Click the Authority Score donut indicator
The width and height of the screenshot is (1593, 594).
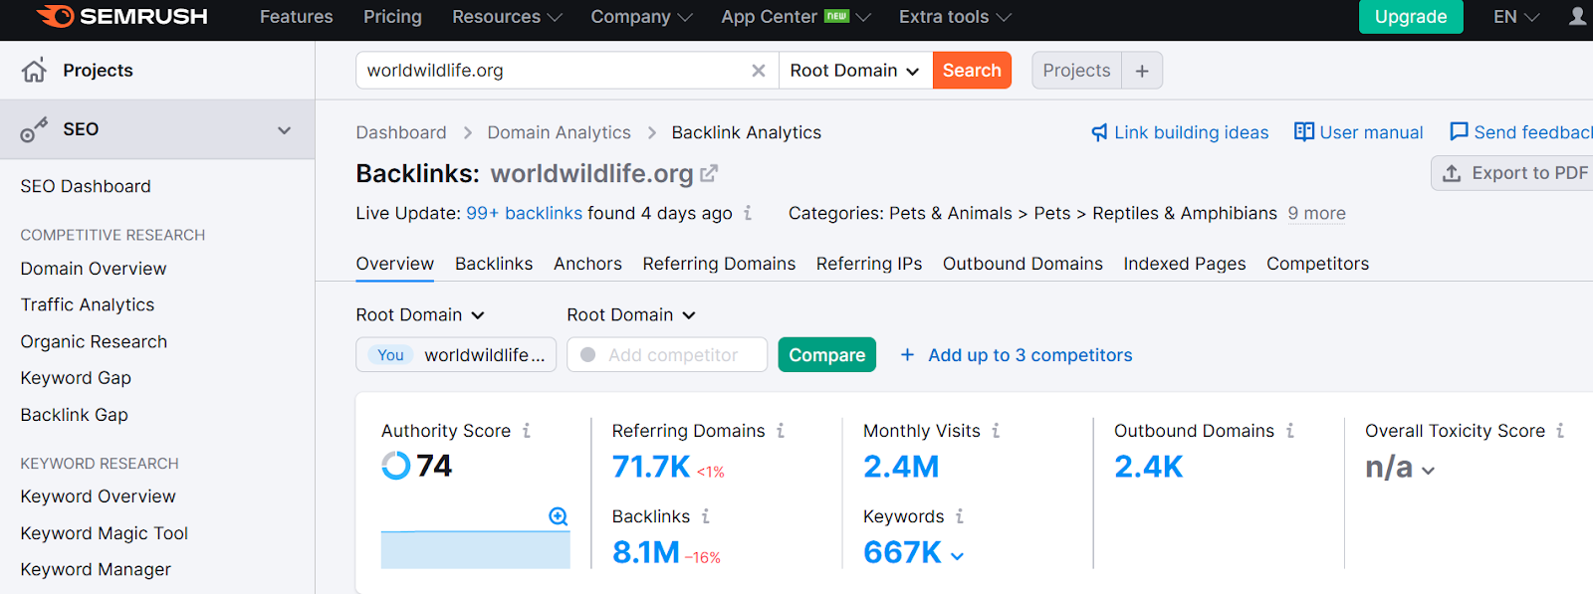click(x=395, y=465)
